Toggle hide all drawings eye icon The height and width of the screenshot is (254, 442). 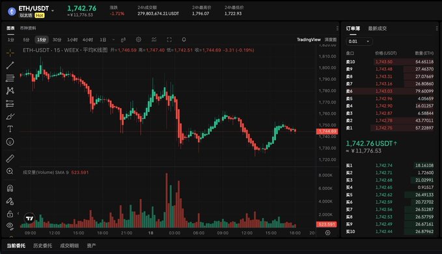click(x=10, y=225)
